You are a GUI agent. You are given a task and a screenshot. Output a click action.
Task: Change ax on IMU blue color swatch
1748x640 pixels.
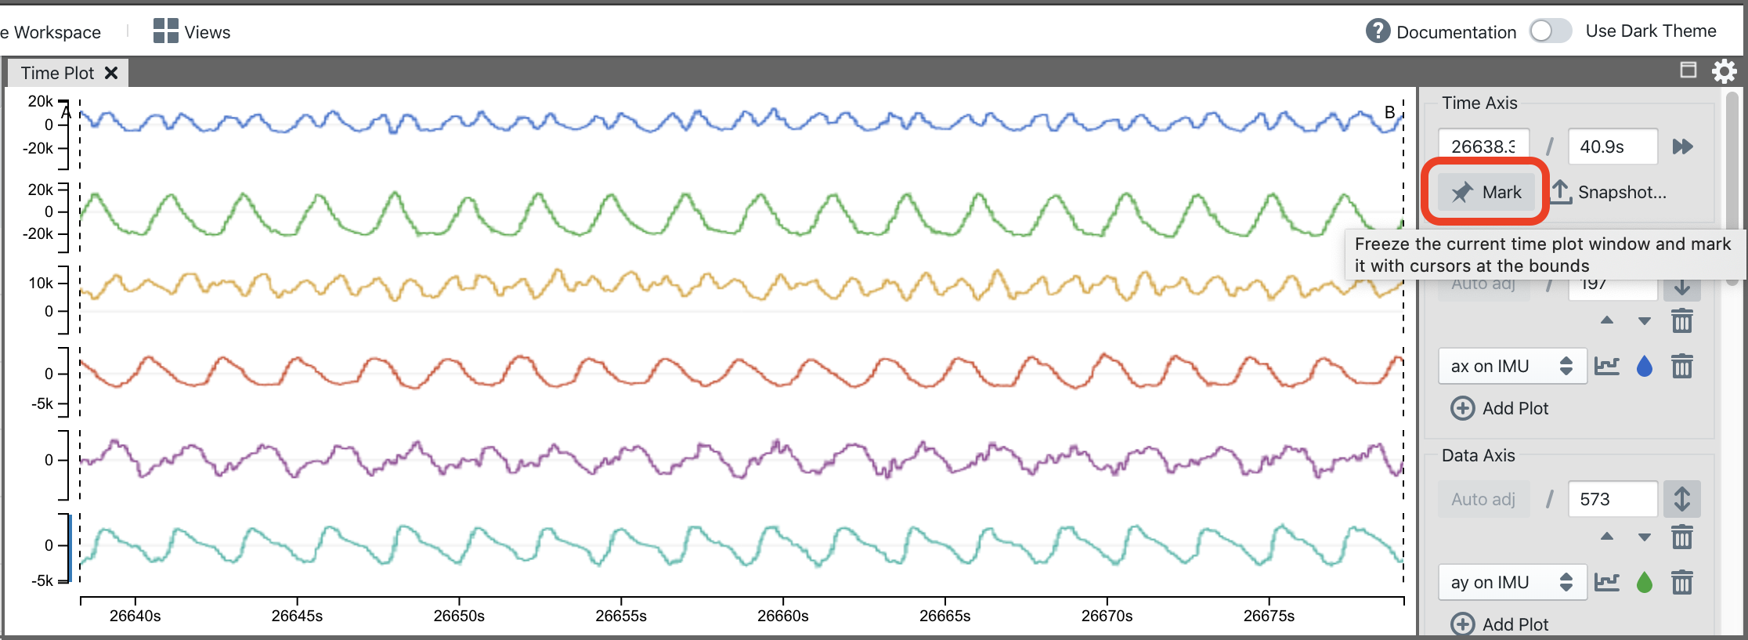[x=1645, y=367]
